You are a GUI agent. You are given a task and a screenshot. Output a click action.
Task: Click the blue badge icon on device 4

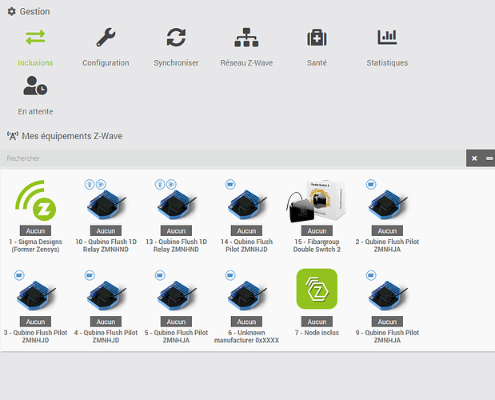point(90,275)
